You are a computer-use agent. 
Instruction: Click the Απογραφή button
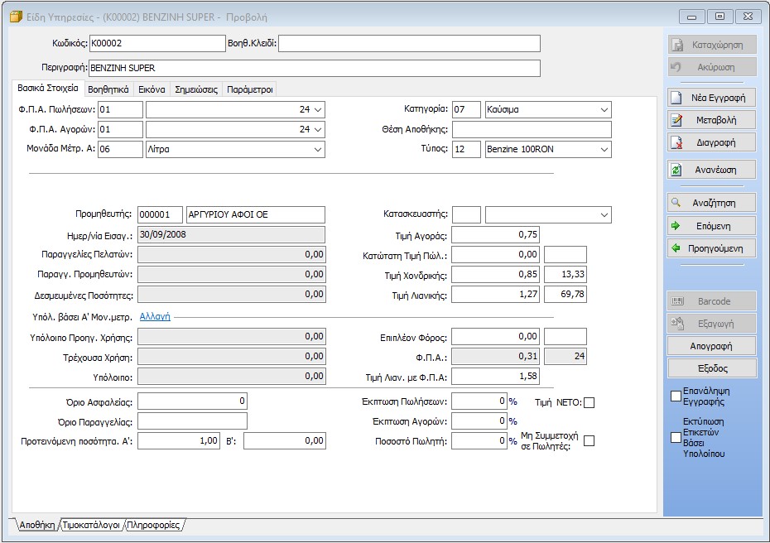pyautogui.click(x=711, y=346)
